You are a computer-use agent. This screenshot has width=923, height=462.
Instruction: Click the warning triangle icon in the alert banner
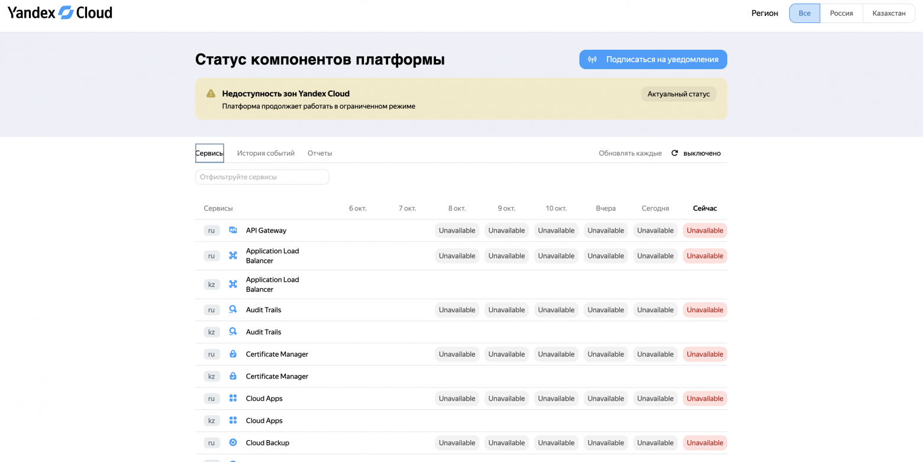pos(211,93)
